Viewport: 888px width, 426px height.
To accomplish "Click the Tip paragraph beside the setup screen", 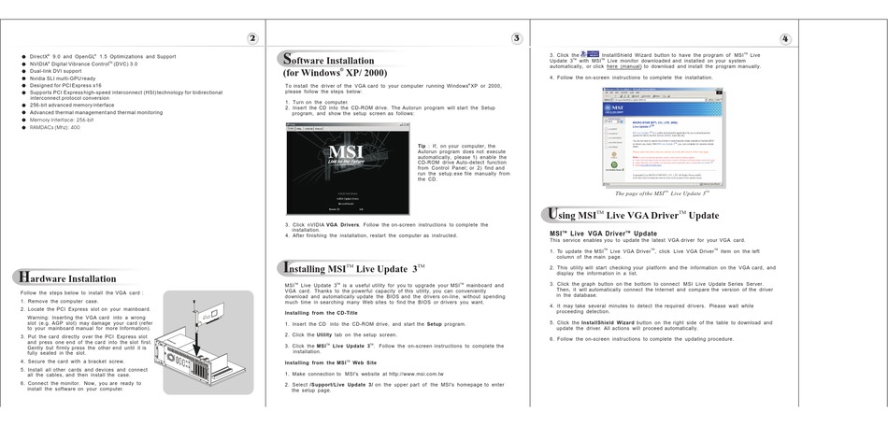I will pyautogui.click(x=464, y=163).
